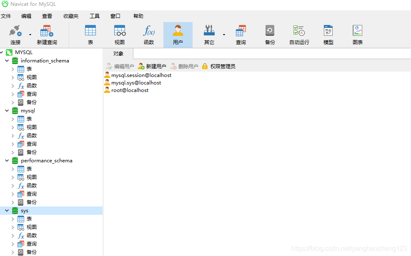The width and height of the screenshot is (411, 256).
Task: Open the Chart (图表) toolbar icon
Action: click(358, 30)
